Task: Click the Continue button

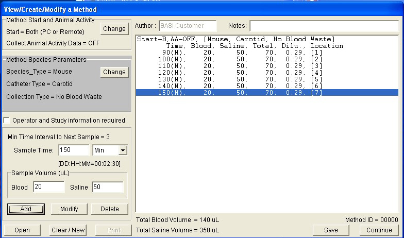Action: pyautogui.click(x=379, y=230)
